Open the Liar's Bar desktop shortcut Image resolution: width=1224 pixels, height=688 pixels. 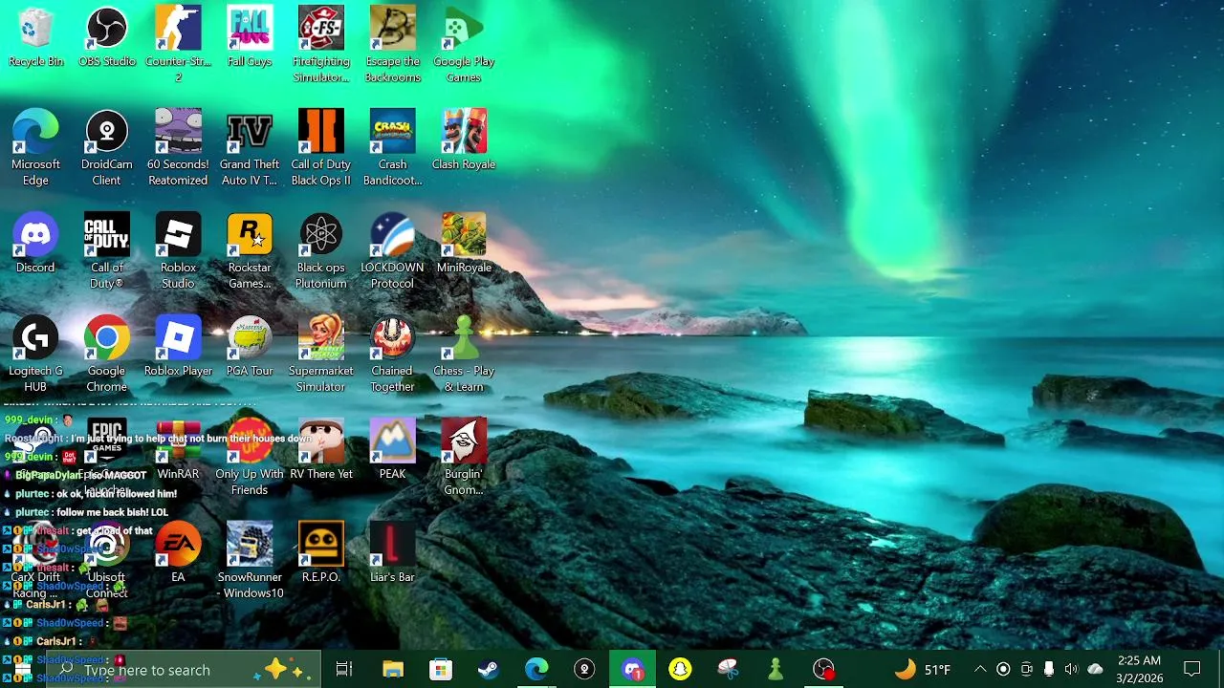click(392, 553)
